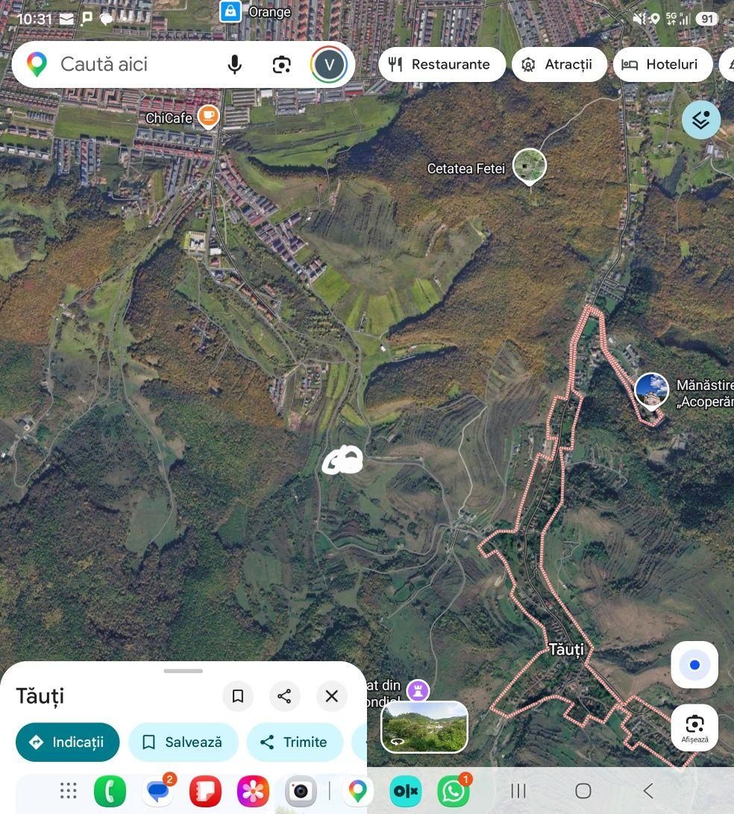Center map on my location button

[x=694, y=664]
